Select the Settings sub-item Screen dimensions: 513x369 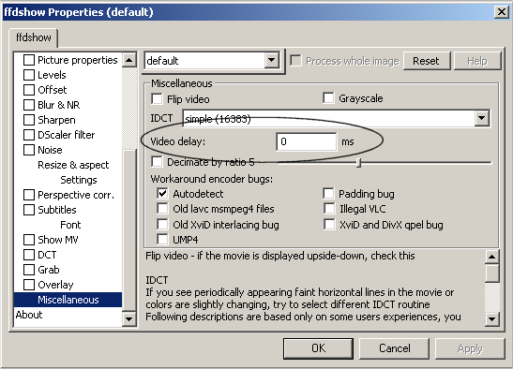click(79, 180)
